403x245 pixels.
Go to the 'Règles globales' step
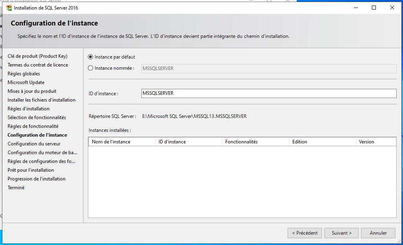24,74
